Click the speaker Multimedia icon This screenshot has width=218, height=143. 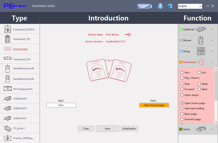[x=201, y=62]
